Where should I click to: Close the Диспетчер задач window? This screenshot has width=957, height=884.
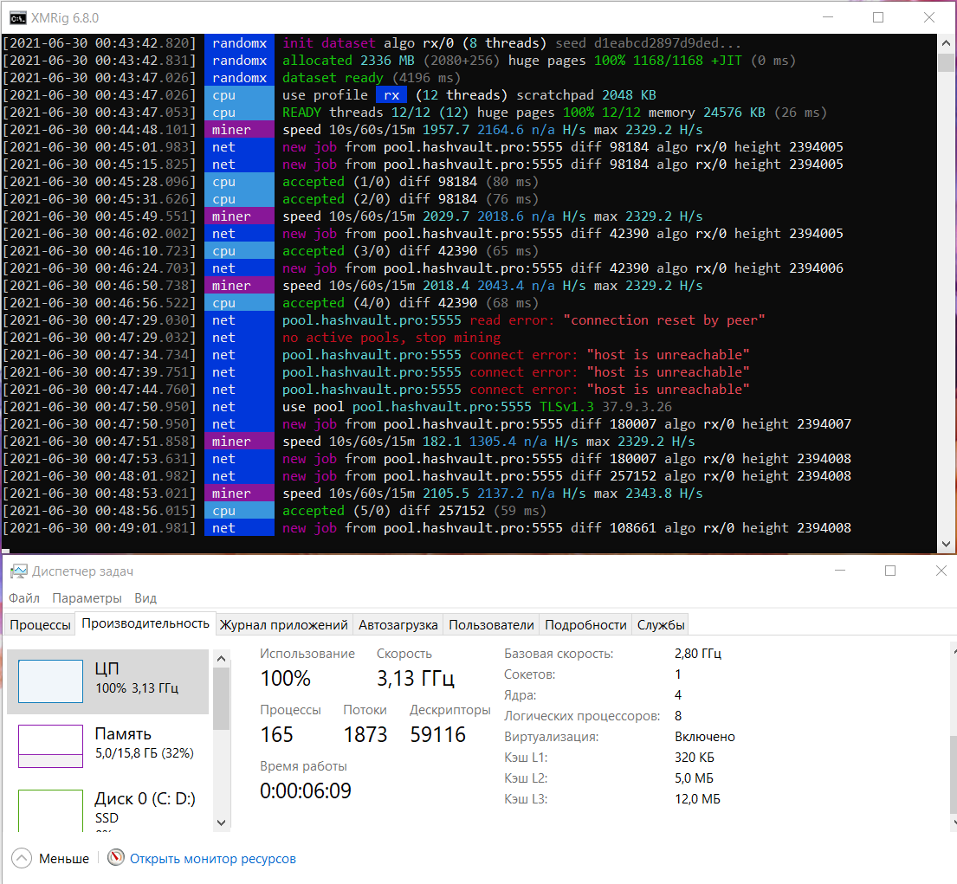(941, 571)
